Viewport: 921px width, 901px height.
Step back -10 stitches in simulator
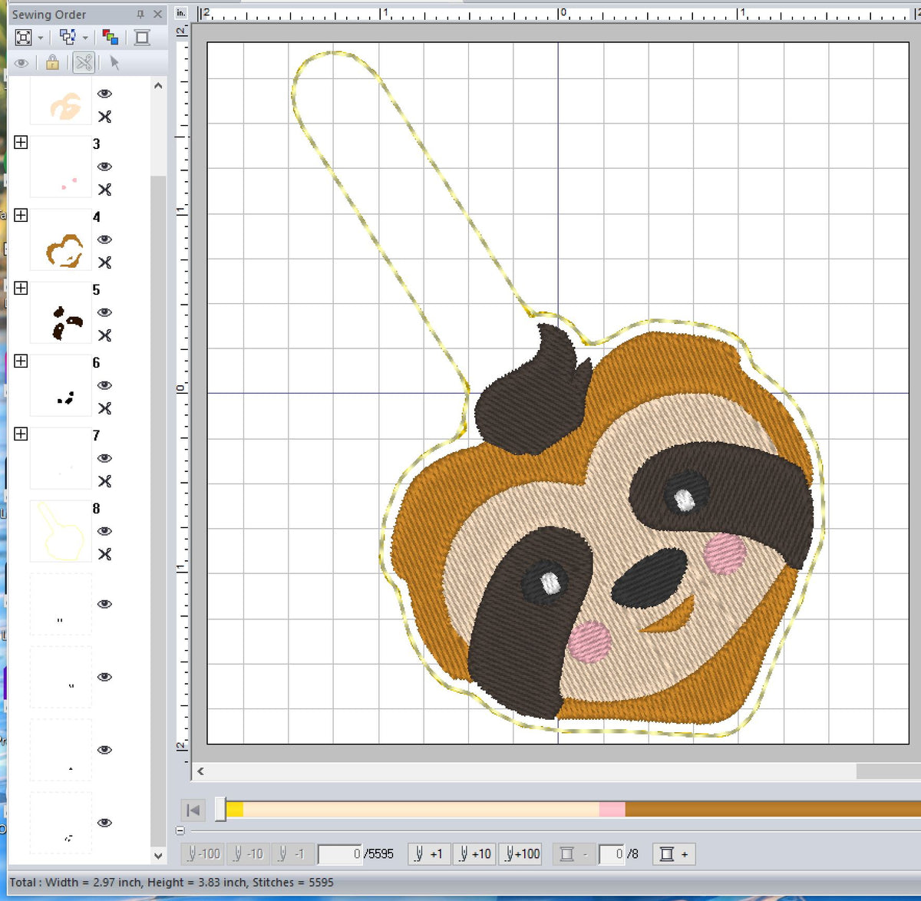click(249, 853)
